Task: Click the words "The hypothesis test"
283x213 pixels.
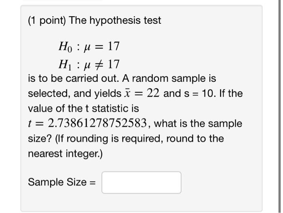Action: tap(115, 20)
